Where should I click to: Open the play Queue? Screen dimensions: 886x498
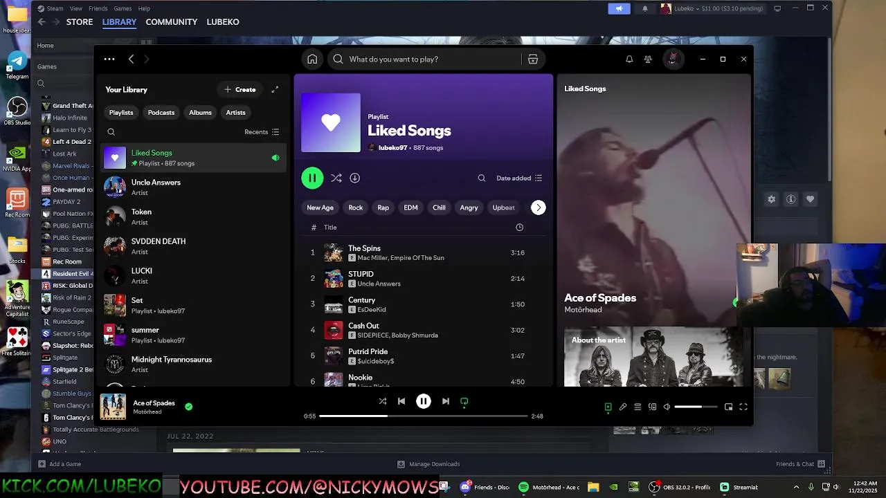pyautogui.click(x=638, y=407)
